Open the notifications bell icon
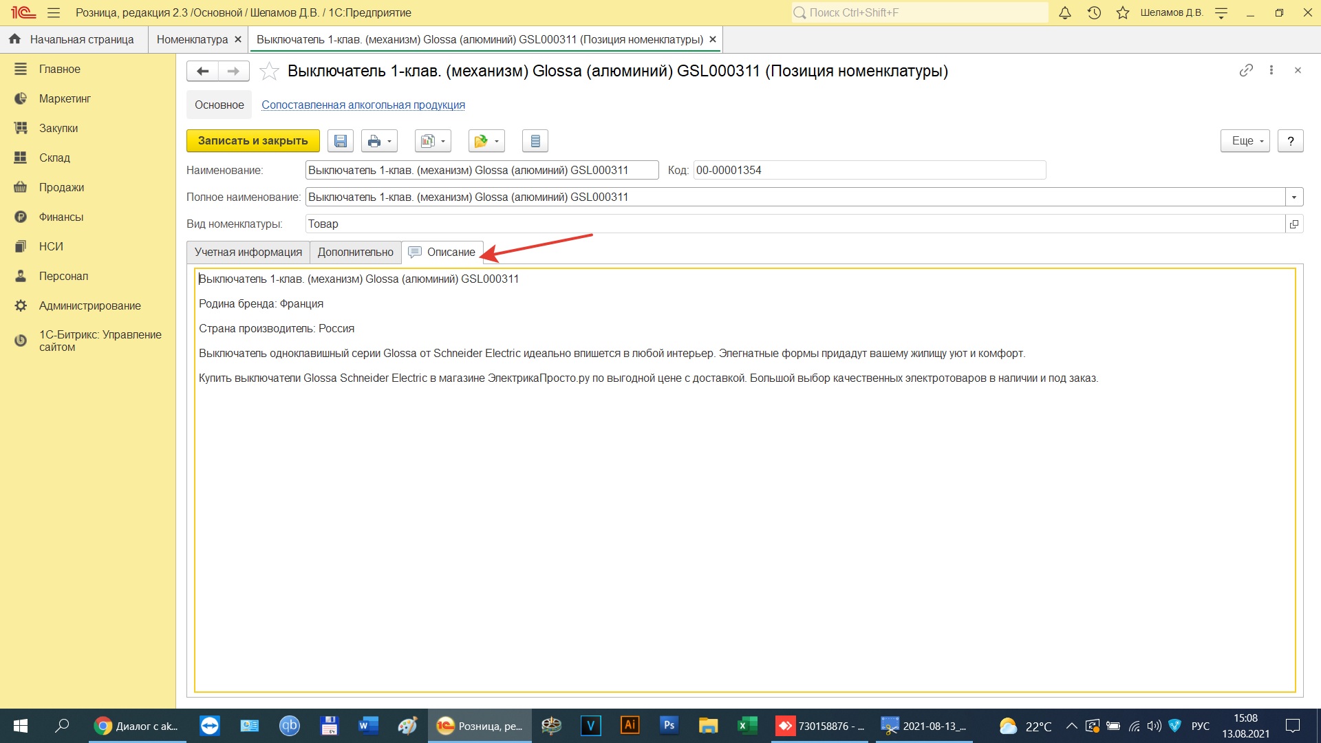This screenshot has height=743, width=1321. coord(1064,12)
